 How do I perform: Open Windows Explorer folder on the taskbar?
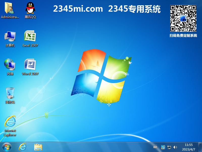click(38, 147)
